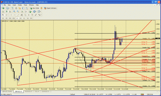Select the trendline drawing tool

click(18, 15)
